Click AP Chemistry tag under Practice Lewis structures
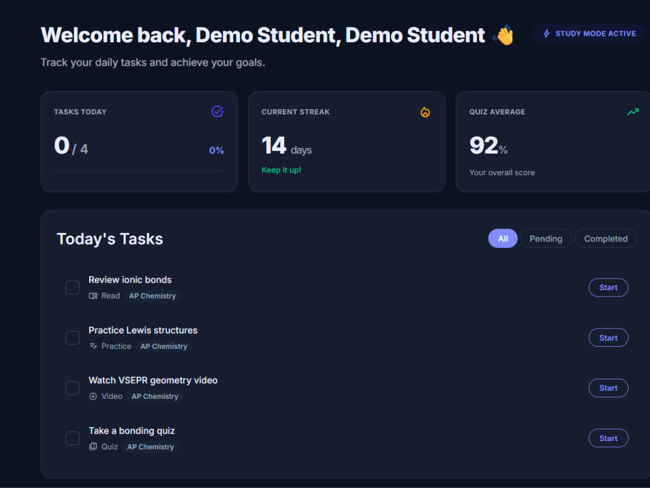The height and width of the screenshot is (488, 650). click(x=164, y=346)
